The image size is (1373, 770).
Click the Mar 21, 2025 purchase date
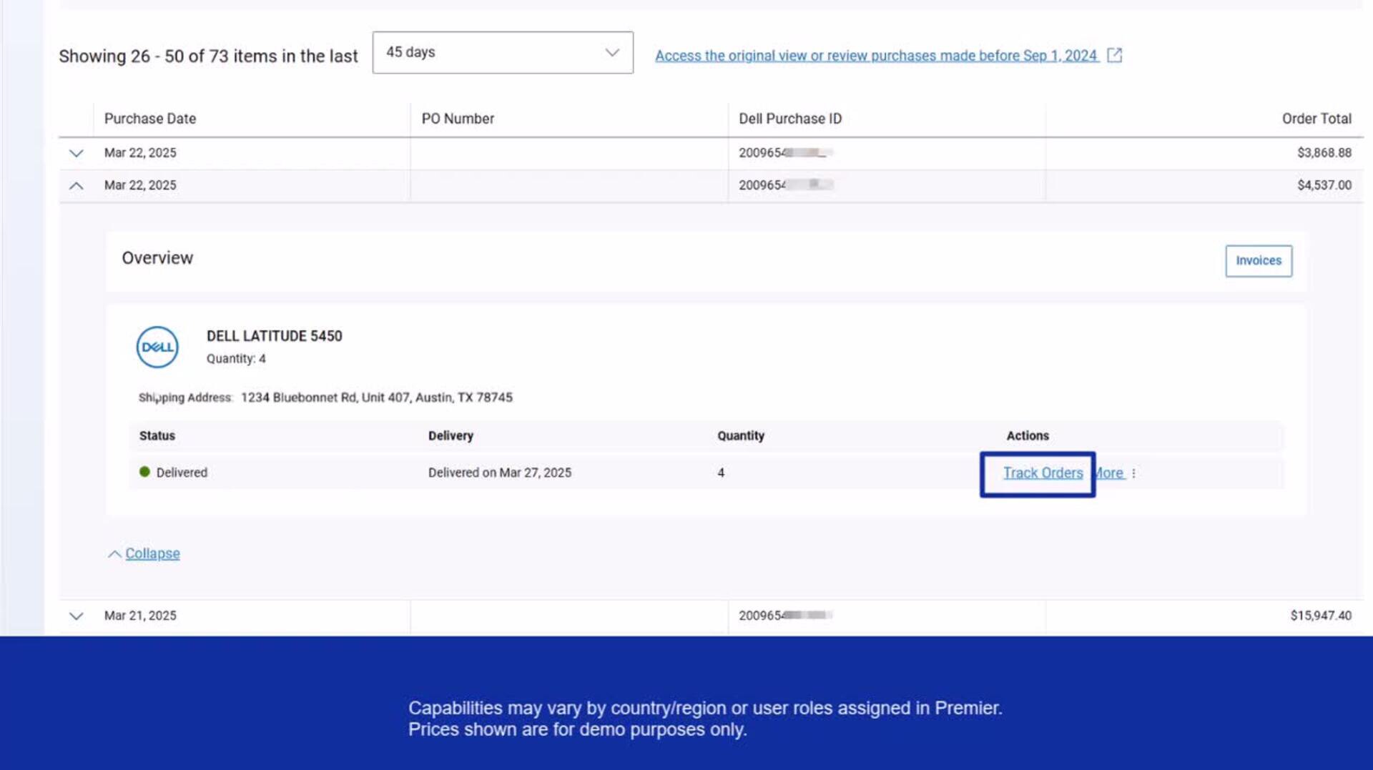(x=140, y=616)
